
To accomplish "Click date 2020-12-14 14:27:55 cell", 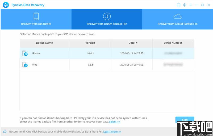I will tap(132, 53).
